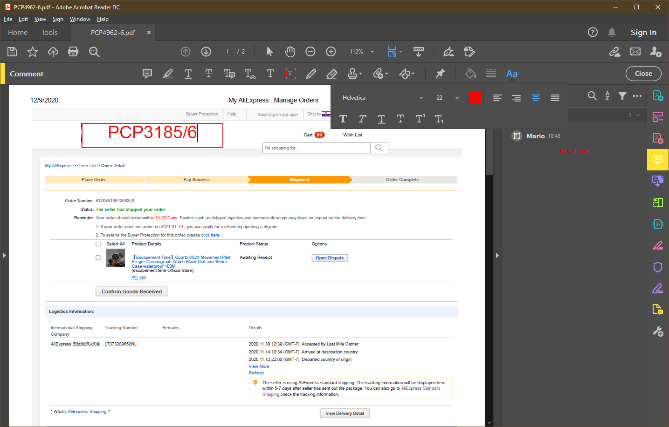
Task: Close the Comment toolbar with Close button
Action: tap(643, 74)
